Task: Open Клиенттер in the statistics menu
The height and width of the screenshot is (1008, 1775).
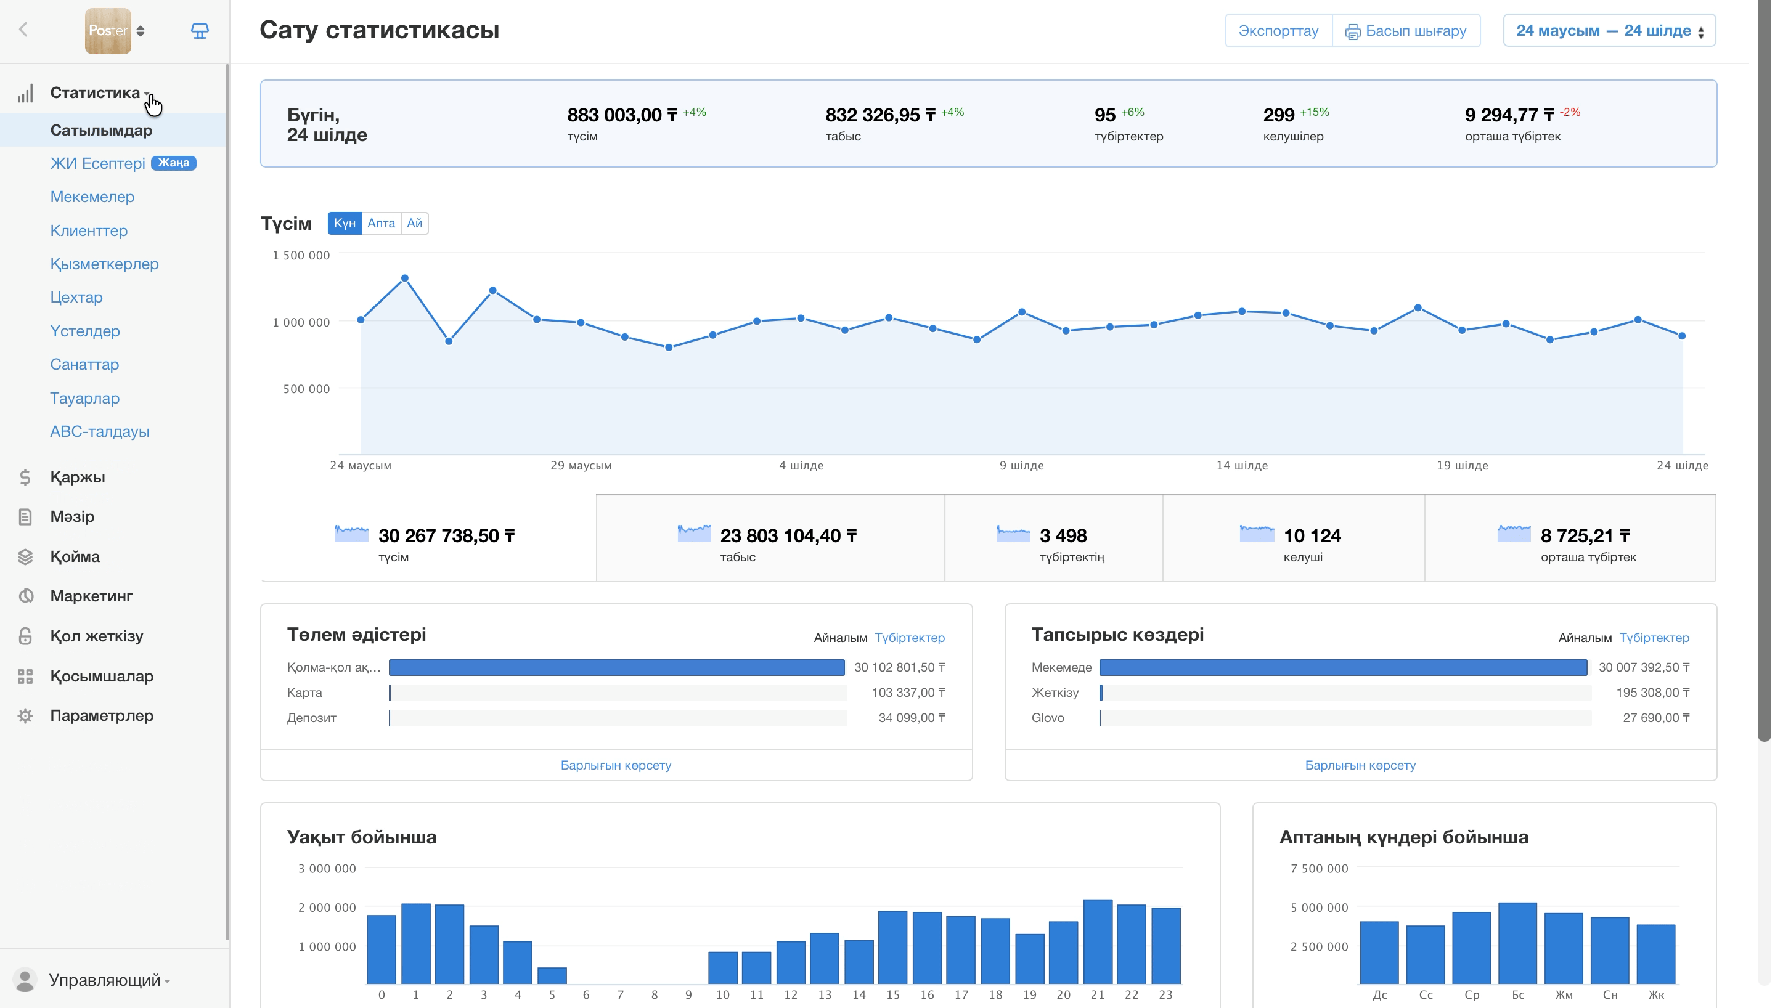Action: [89, 230]
